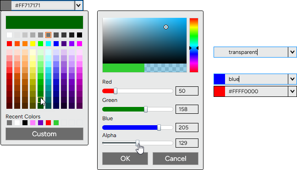Click the Alpha value field showing 129

point(187,143)
